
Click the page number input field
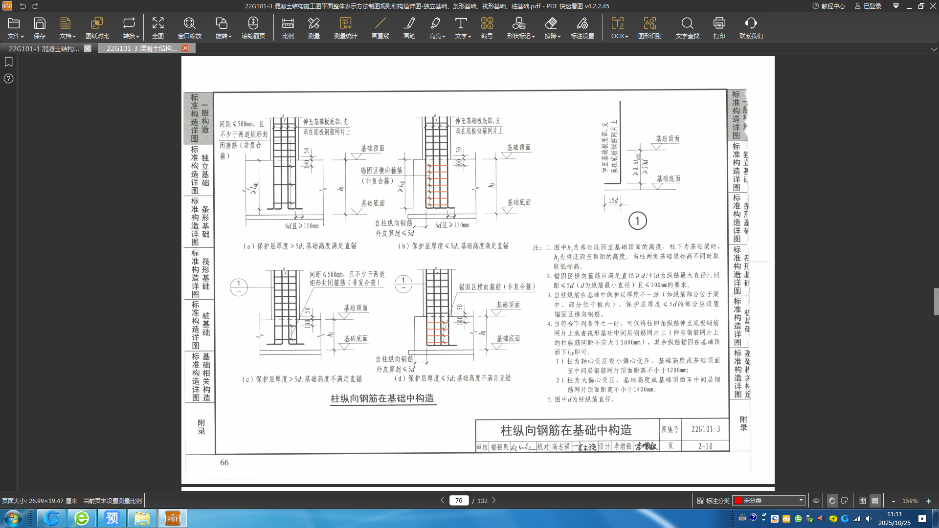point(458,501)
